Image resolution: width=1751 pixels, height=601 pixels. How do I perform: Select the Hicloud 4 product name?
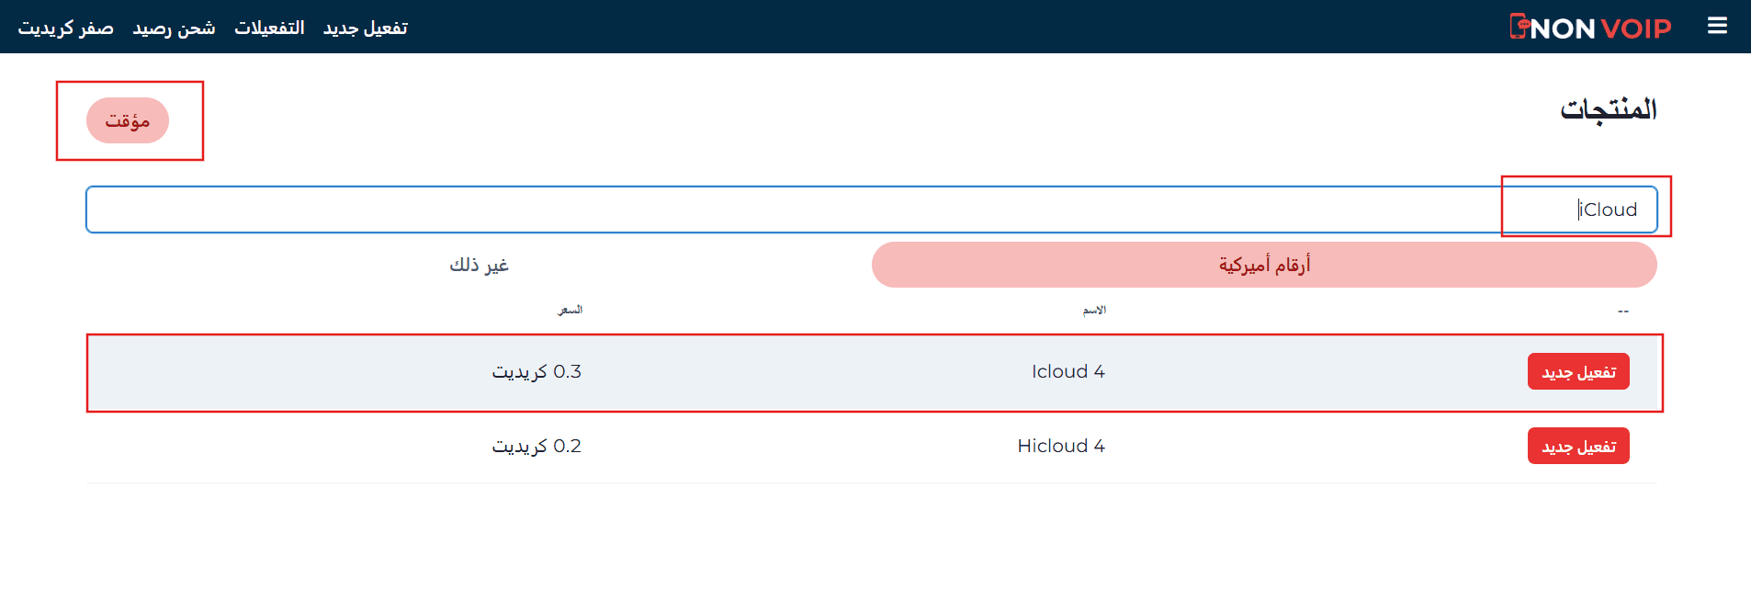click(1060, 446)
